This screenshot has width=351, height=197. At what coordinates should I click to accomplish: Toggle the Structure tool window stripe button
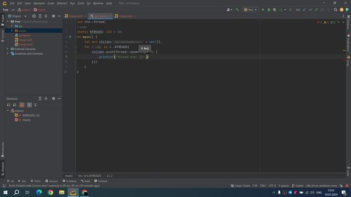click(2, 169)
